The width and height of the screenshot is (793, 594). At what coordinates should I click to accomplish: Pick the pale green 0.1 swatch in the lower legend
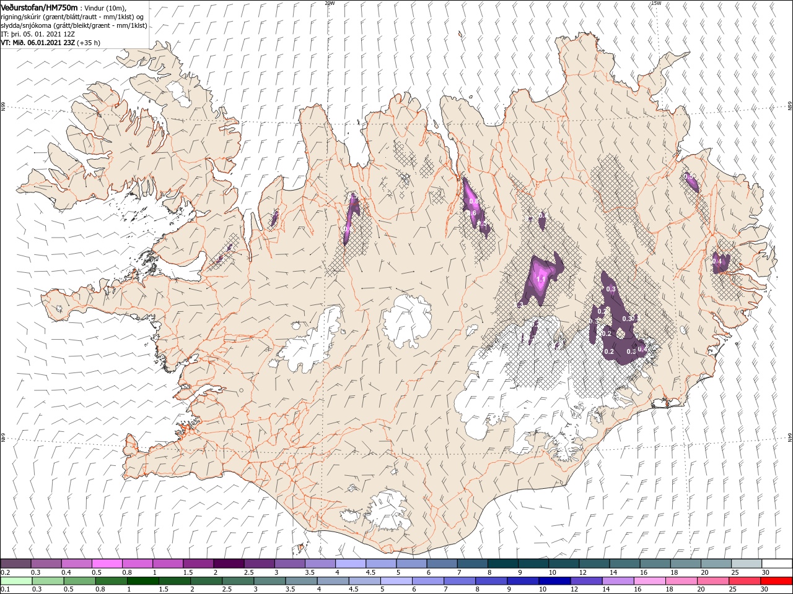[16, 580]
